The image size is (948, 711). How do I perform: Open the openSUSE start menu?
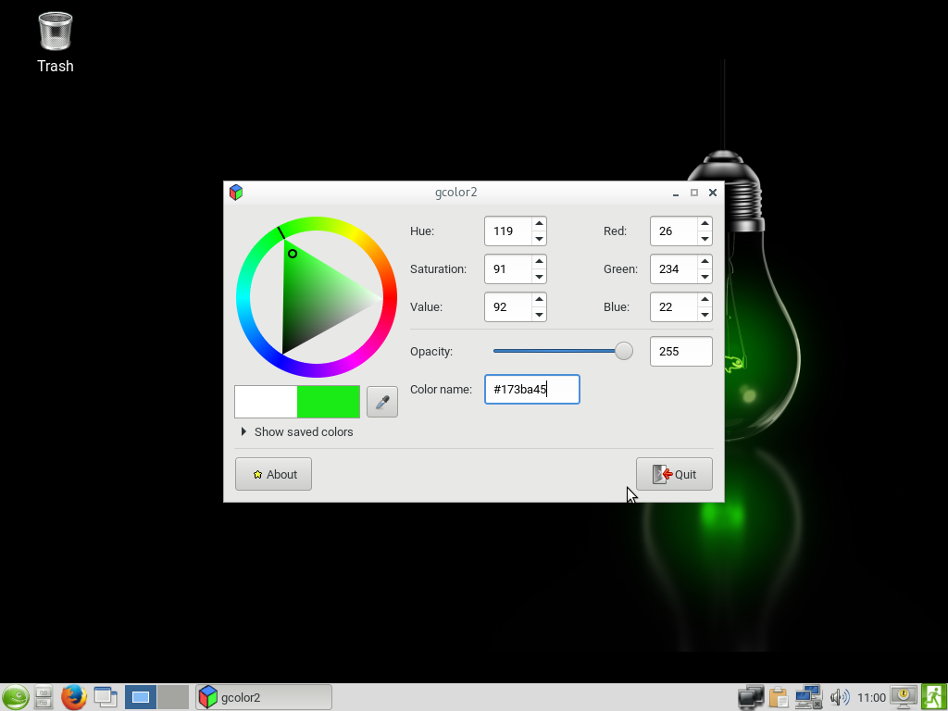click(15, 697)
